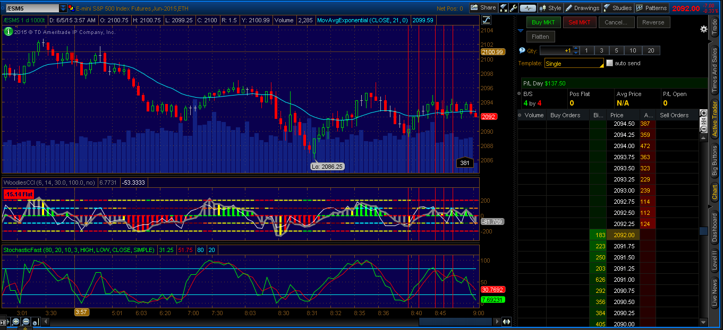
Task: Switch to the Active Trader side tab
Action: coord(715,119)
